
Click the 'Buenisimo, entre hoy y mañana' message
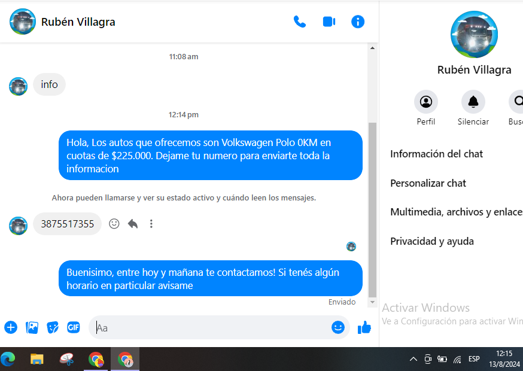point(211,279)
